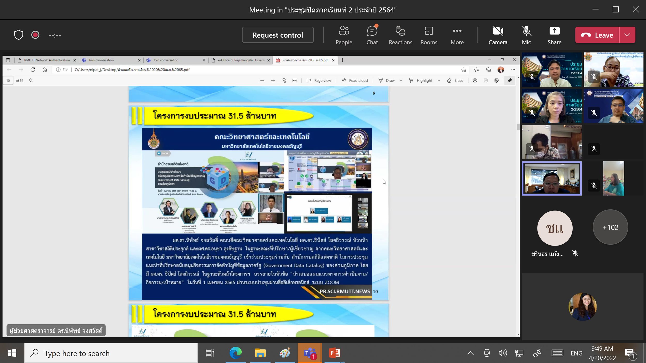Open File Explorer from taskbar
Screen dimensions: 646x363
click(x=260, y=353)
